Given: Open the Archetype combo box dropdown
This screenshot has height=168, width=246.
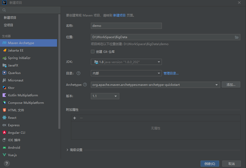Looking at the screenshot, I should point(217,85).
